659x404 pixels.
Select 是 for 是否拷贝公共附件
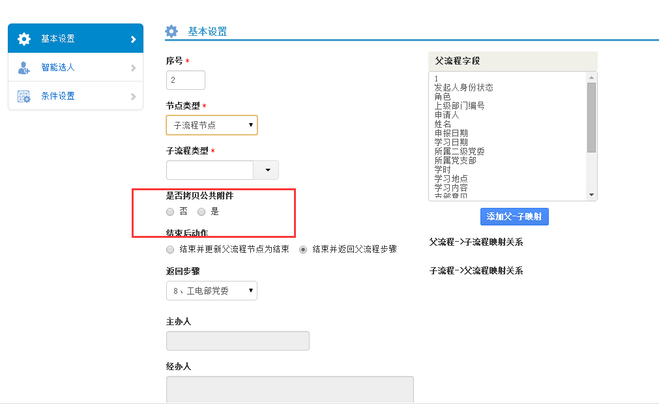[x=201, y=212]
